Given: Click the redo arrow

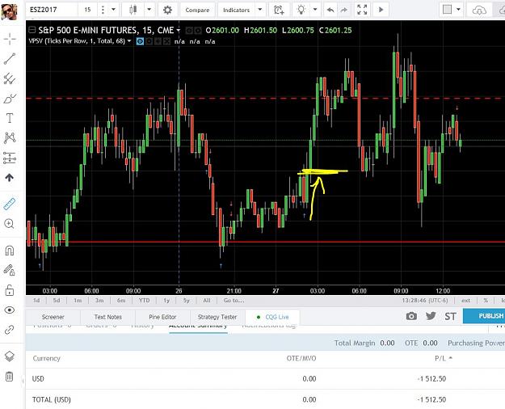Looking at the screenshot, I should coord(344,10).
